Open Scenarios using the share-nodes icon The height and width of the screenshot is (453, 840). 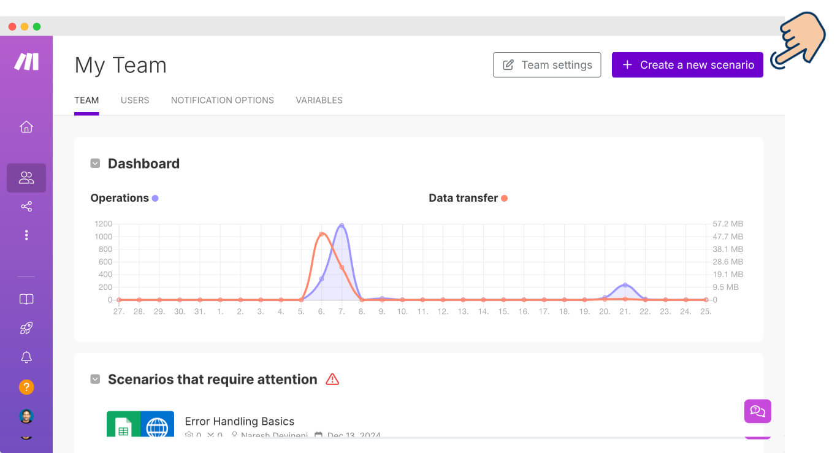[26, 207]
